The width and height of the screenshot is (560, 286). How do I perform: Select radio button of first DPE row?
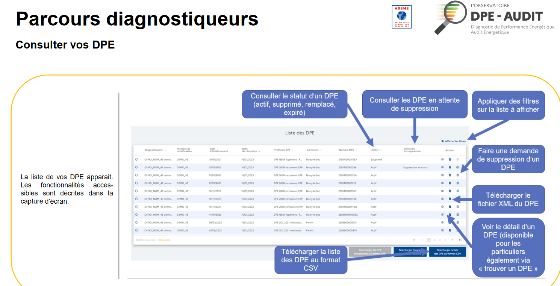click(x=136, y=159)
